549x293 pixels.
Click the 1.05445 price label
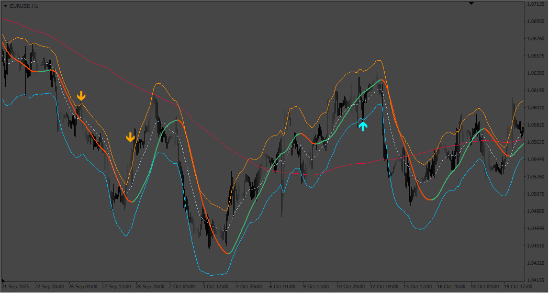tap(536, 159)
